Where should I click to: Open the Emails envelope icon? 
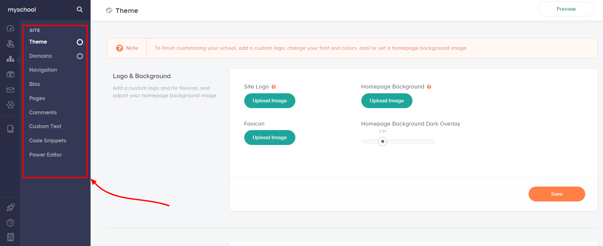(10, 90)
